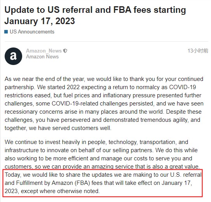Click '2023, except where otherwise noted' line
This screenshot has width=211, height=202.
pos(52,191)
